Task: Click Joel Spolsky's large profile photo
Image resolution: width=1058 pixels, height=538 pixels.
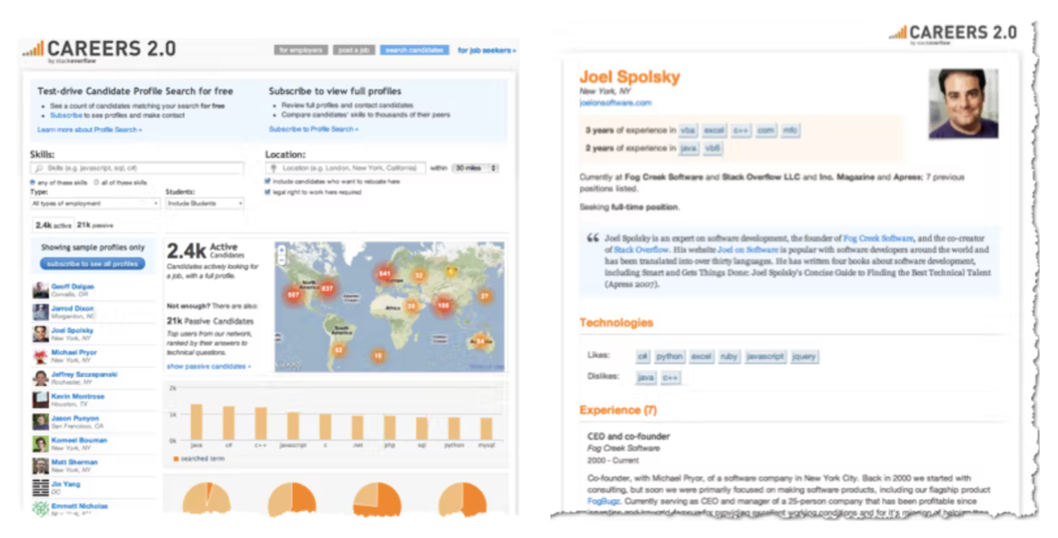Action: click(x=963, y=103)
